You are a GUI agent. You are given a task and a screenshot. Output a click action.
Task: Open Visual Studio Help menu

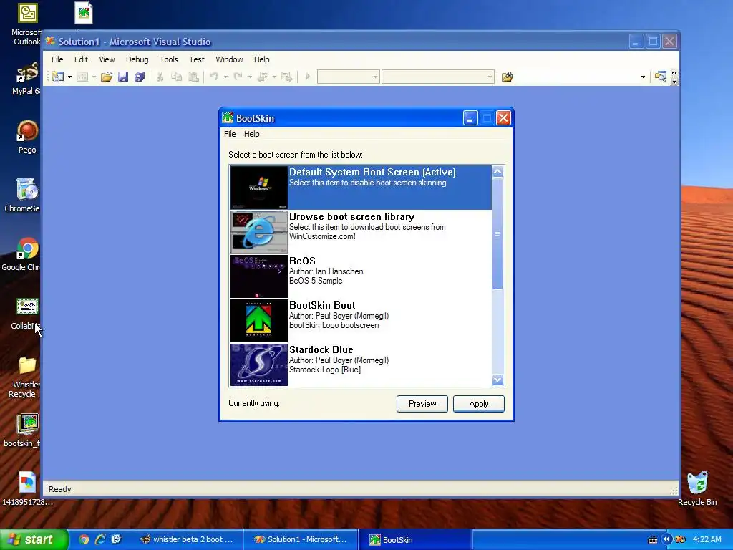pyautogui.click(x=262, y=59)
